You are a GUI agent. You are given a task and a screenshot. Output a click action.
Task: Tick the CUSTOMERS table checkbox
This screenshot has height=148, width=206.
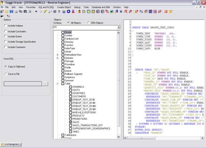[x=71, y=96]
